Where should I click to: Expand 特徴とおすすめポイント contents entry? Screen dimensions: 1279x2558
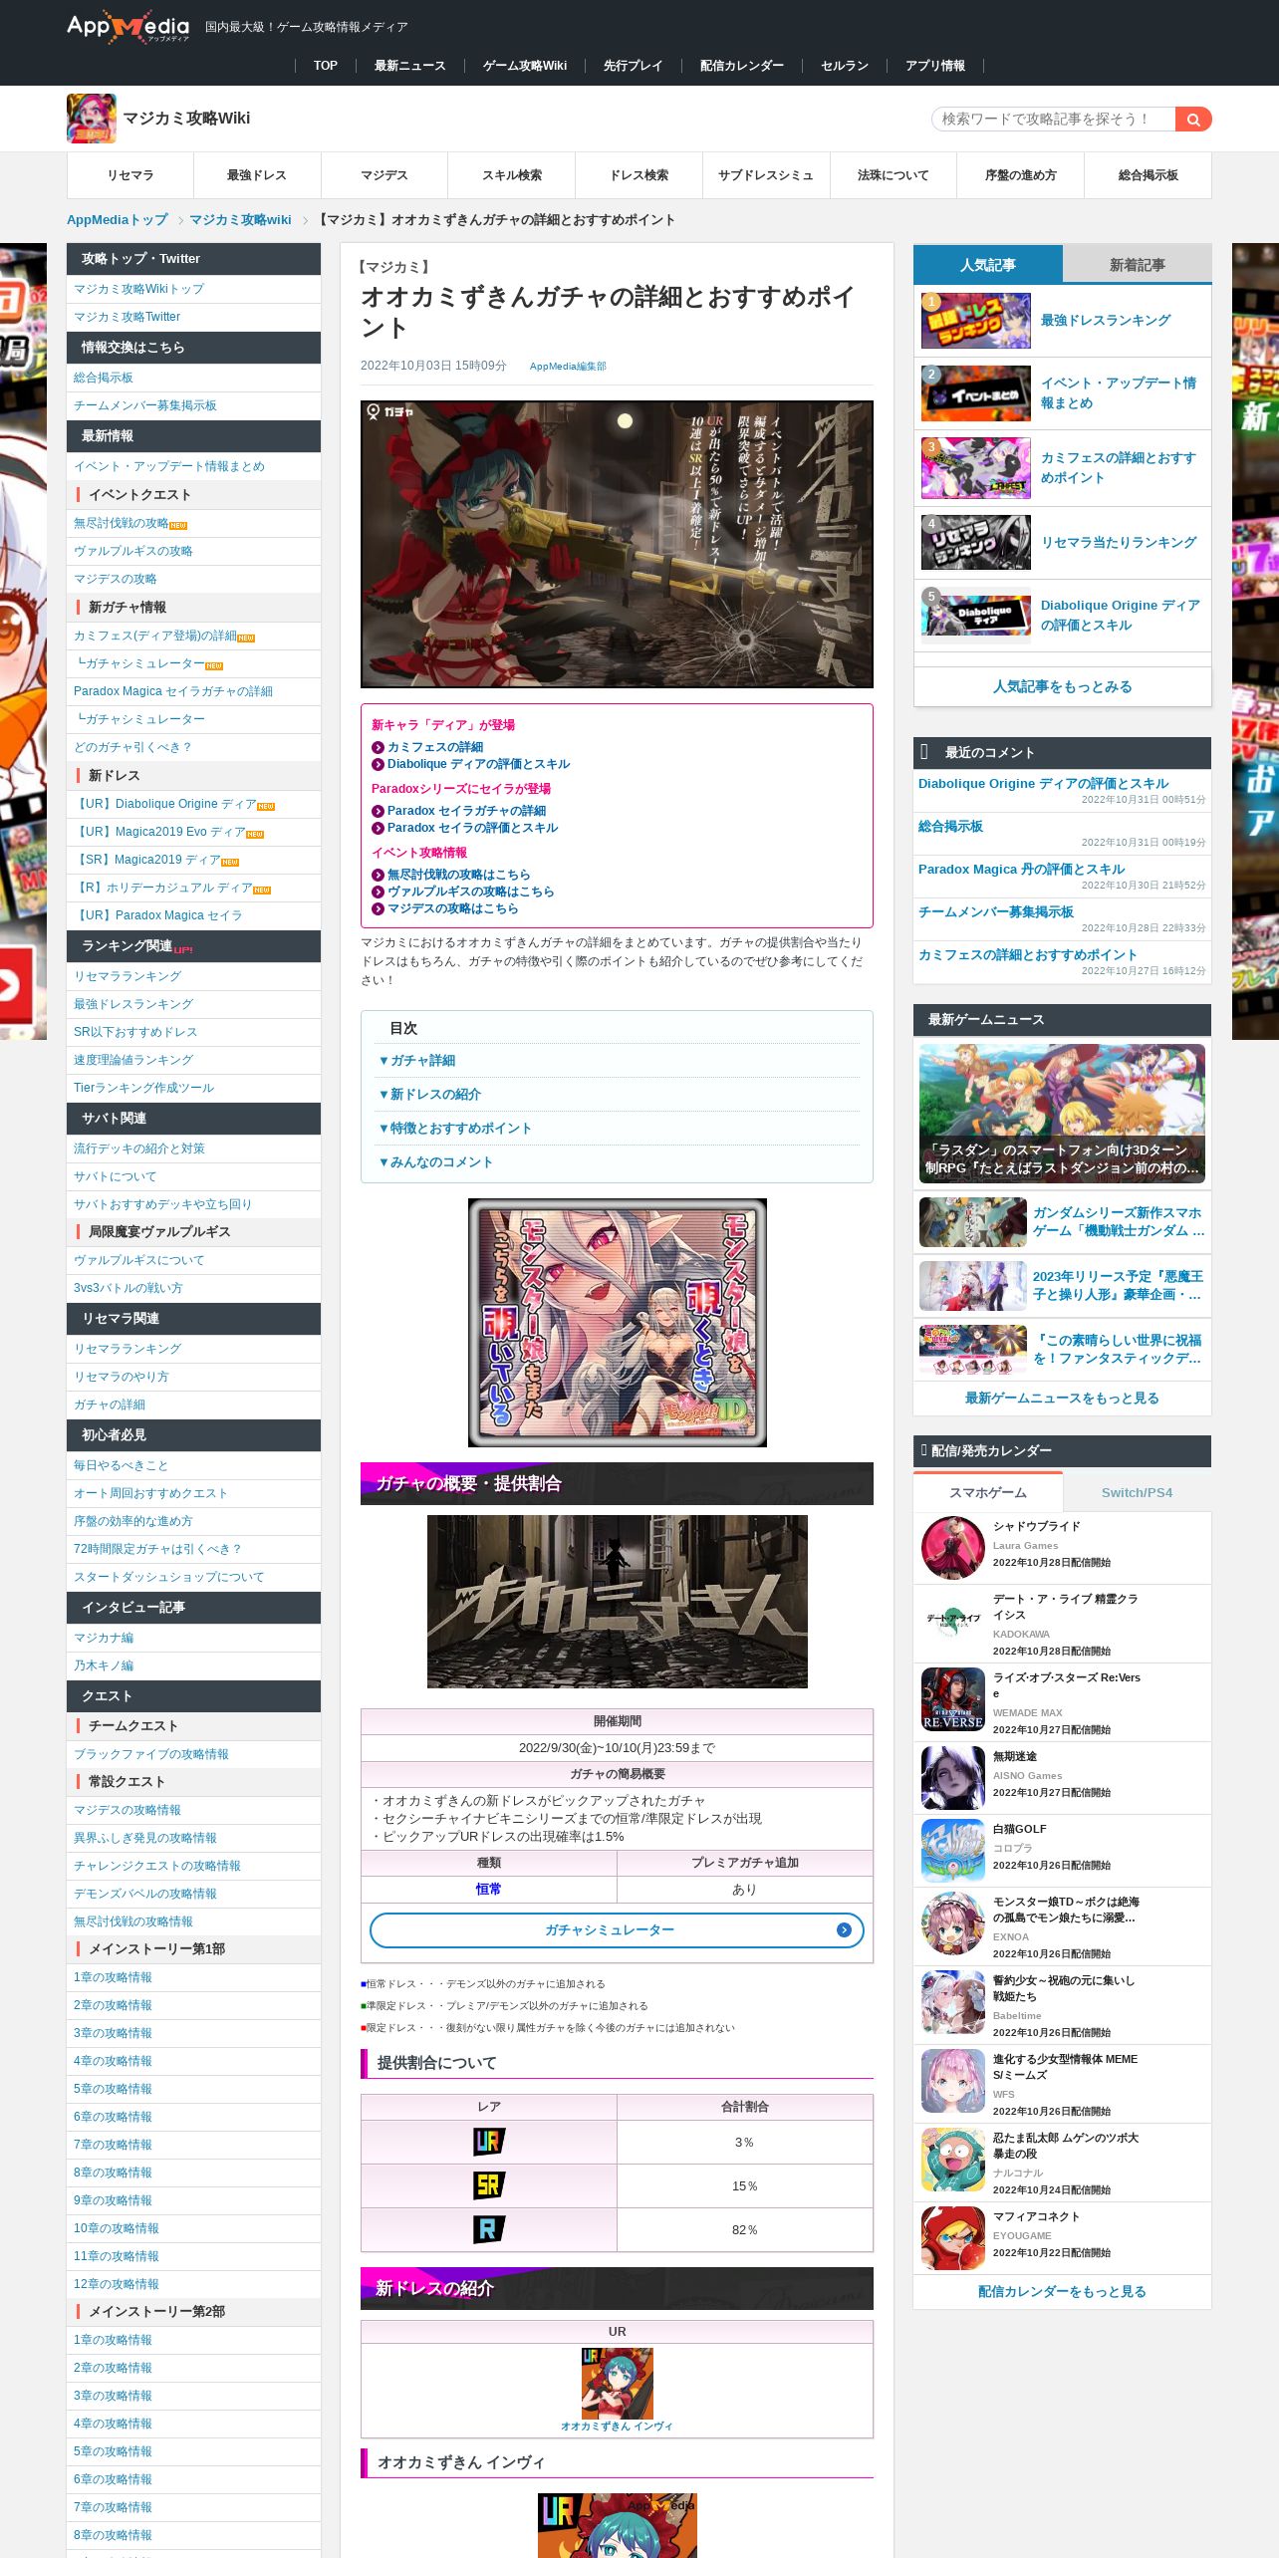coord(455,1129)
